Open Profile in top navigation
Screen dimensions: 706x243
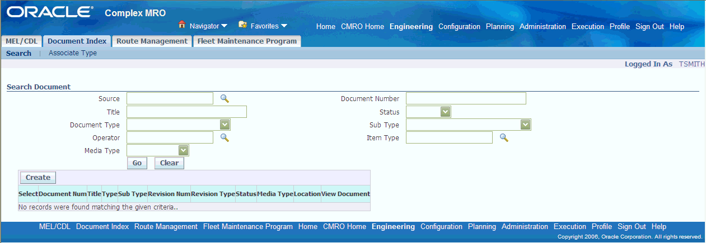pyautogui.click(x=620, y=27)
